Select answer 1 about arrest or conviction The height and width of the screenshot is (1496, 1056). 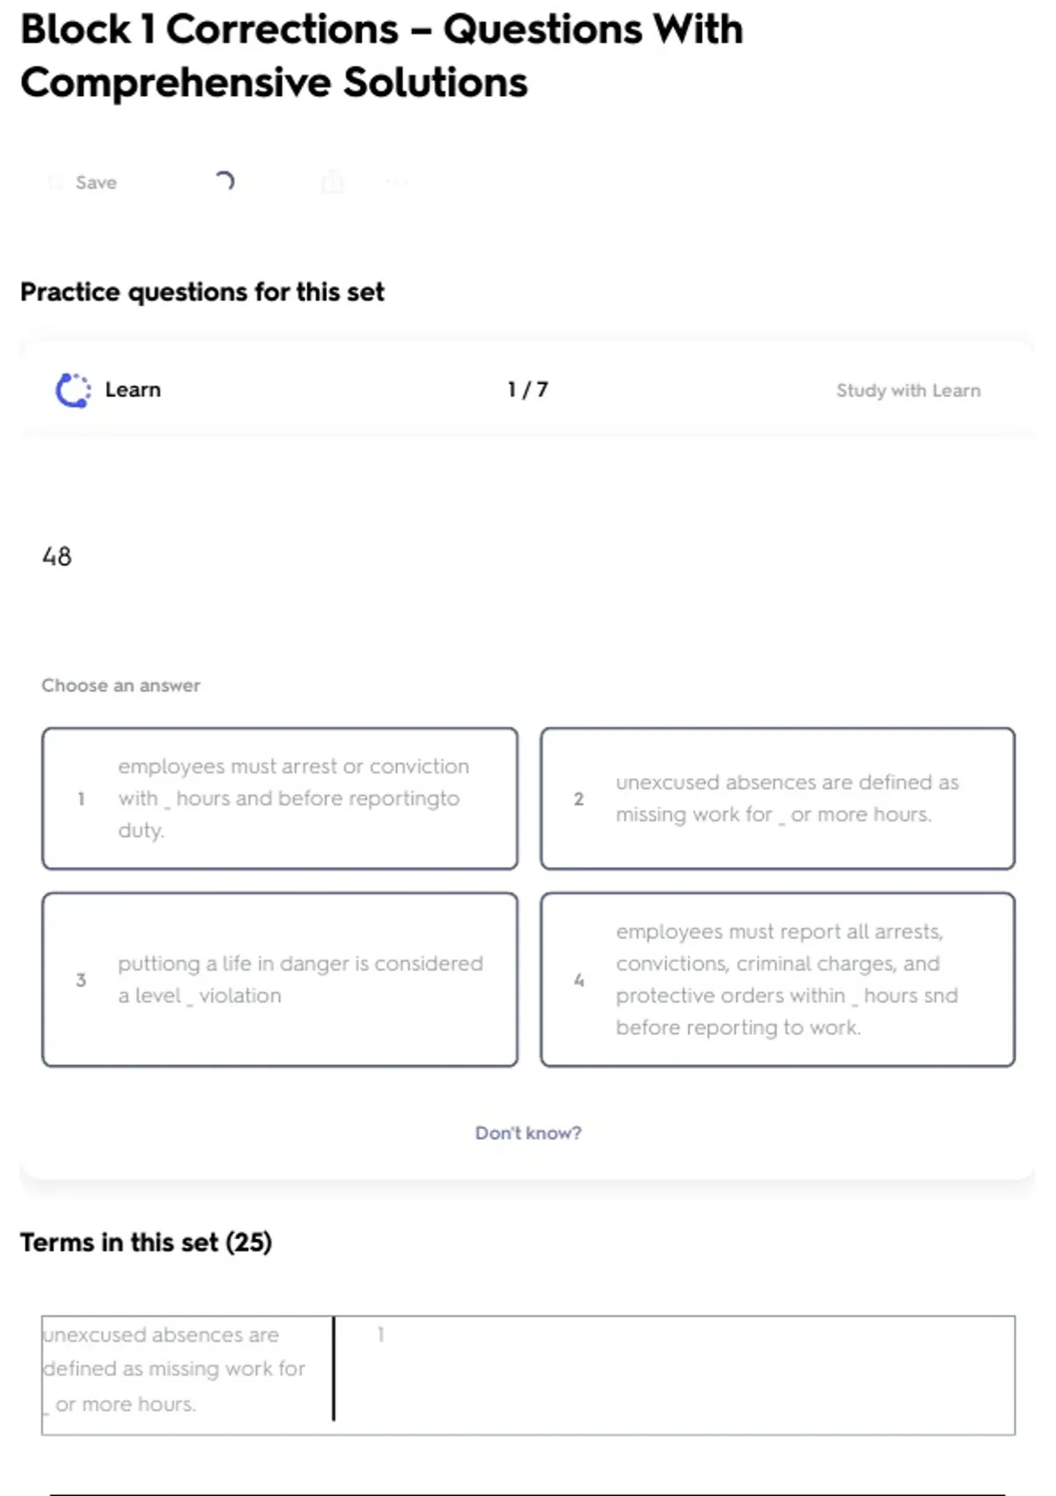(x=280, y=798)
